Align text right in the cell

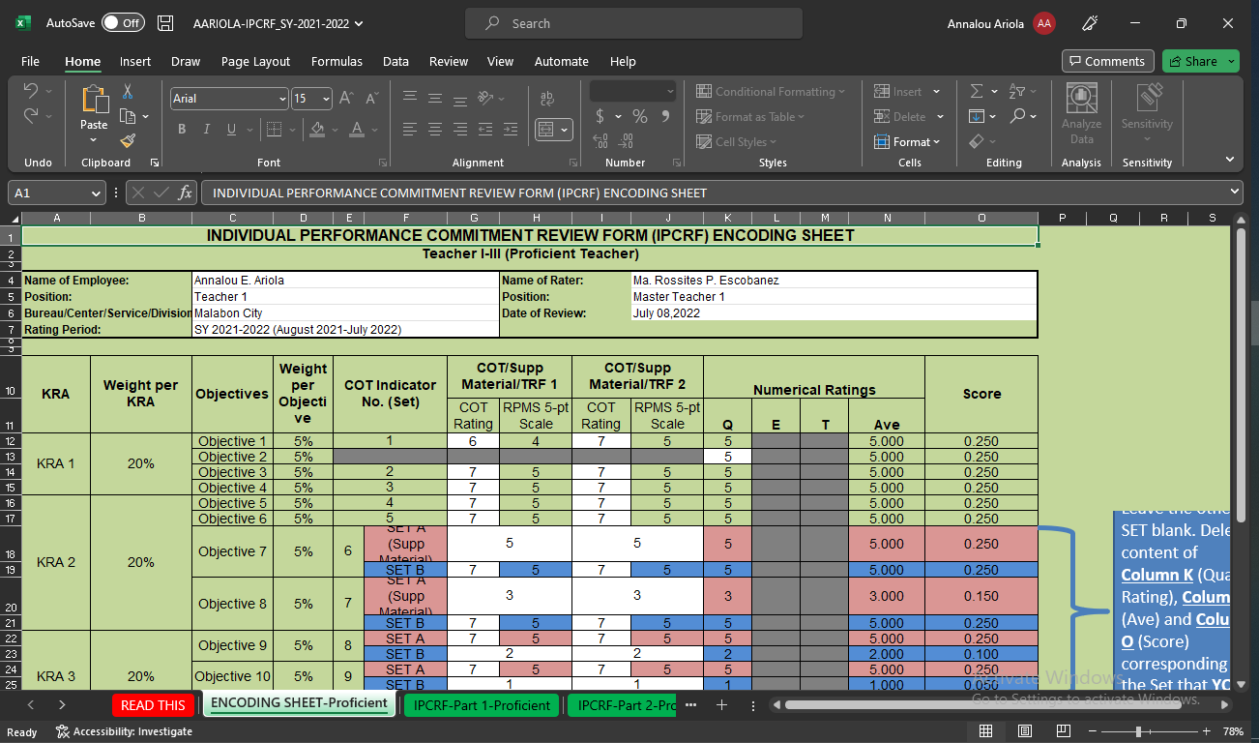[461, 129]
